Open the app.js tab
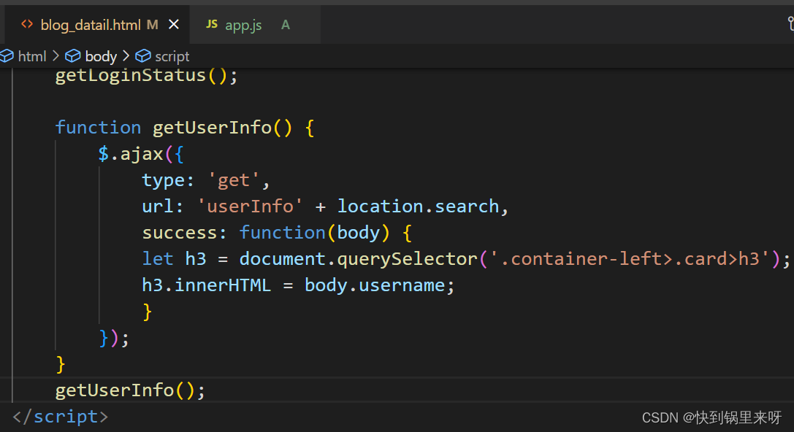794x432 pixels. point(243,25)
